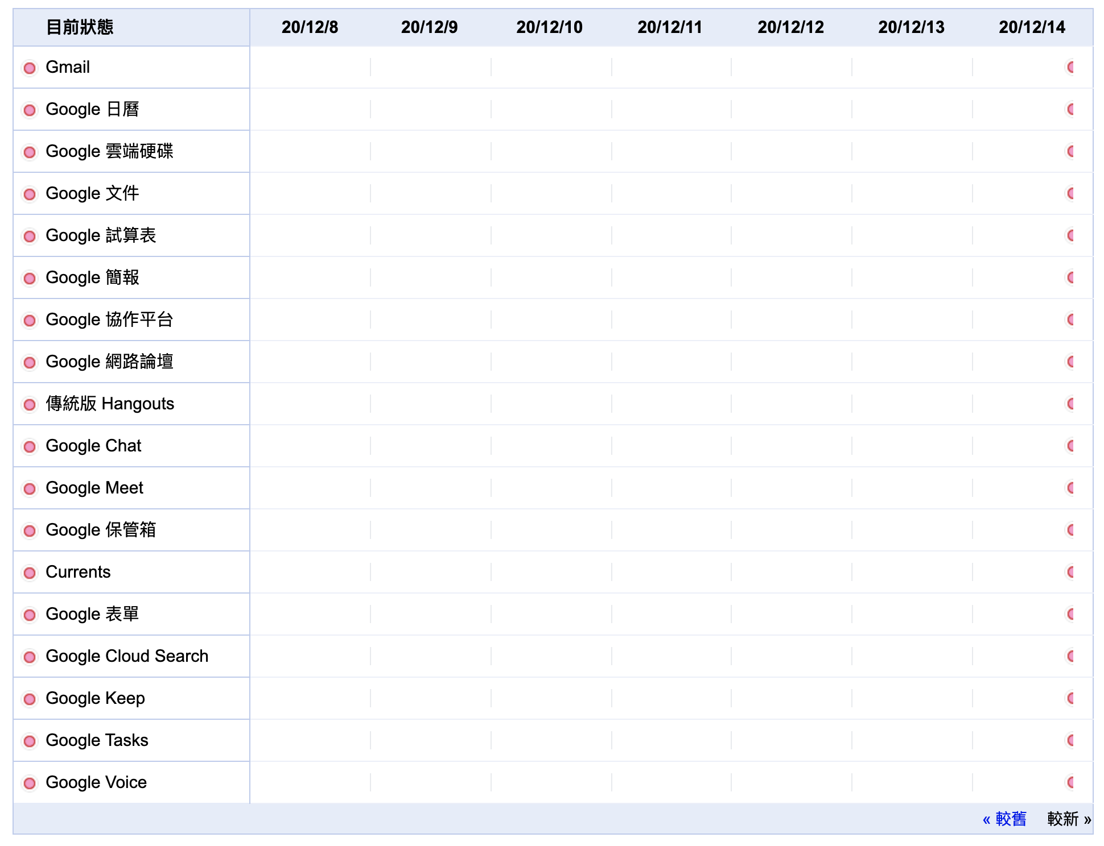
Task: Go to older dates via 較舊 link
Action: (x=1004, y=819)
